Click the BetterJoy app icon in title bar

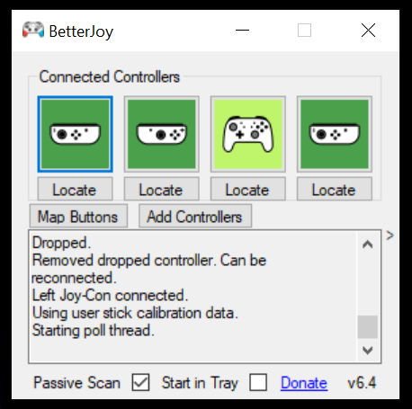(33, 31)
